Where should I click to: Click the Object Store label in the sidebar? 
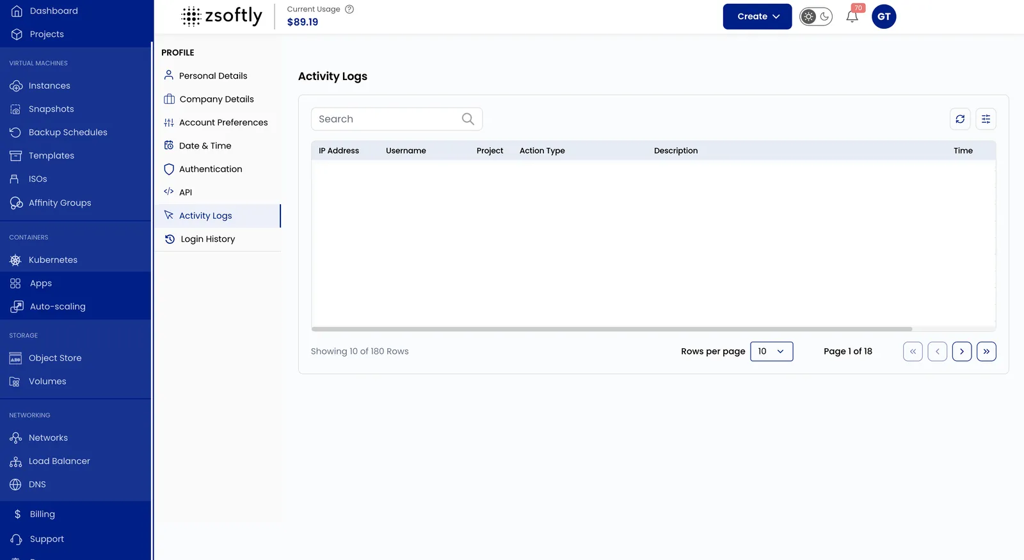(x=55, y=358)
